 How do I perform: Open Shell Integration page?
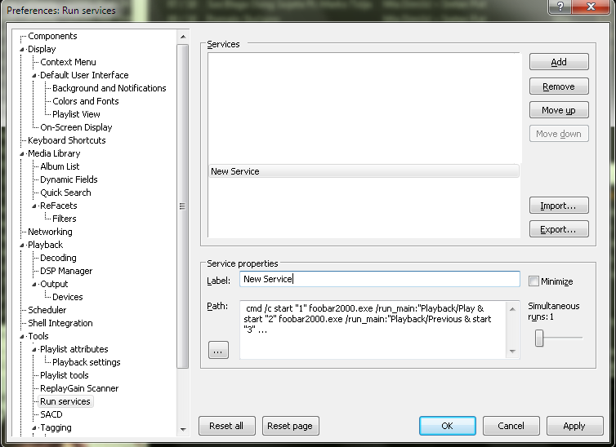pos(60,323)
